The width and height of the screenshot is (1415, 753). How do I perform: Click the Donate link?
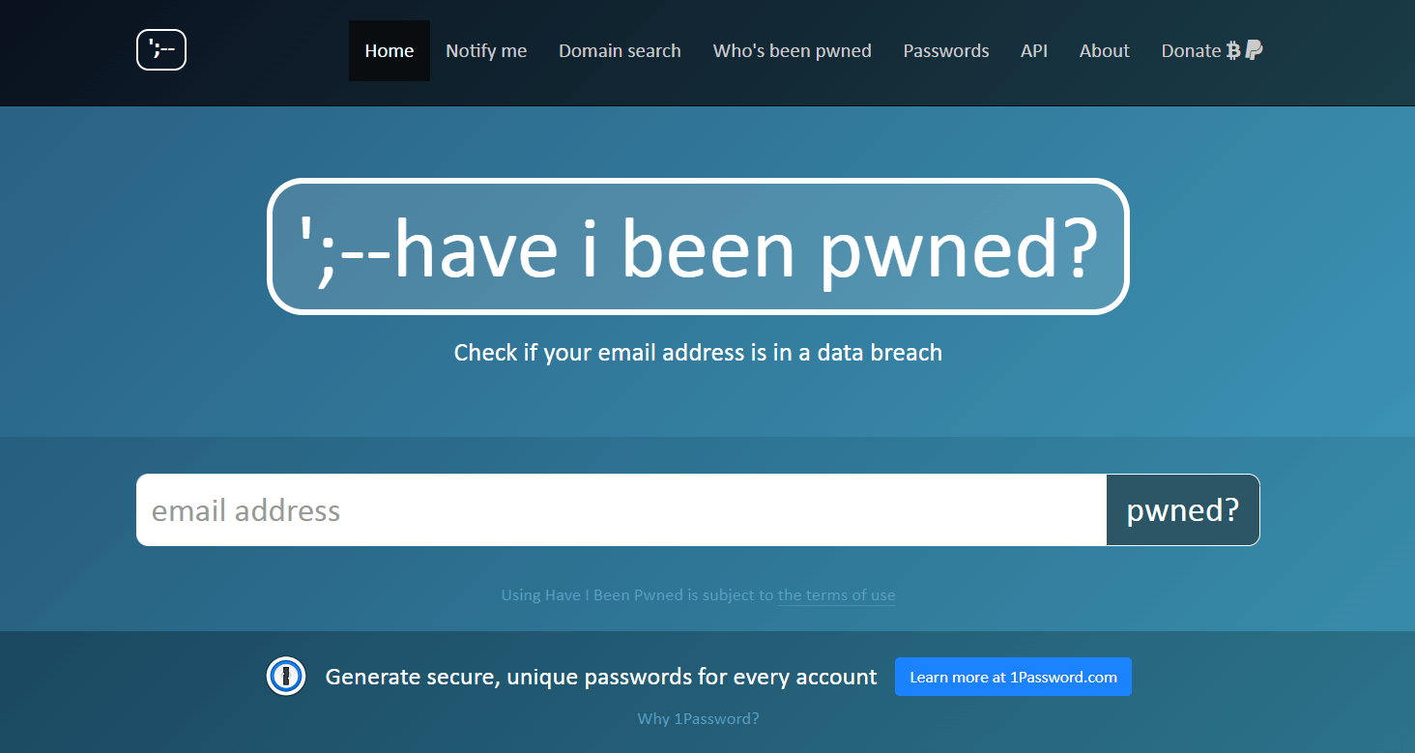pos(1191,50)
